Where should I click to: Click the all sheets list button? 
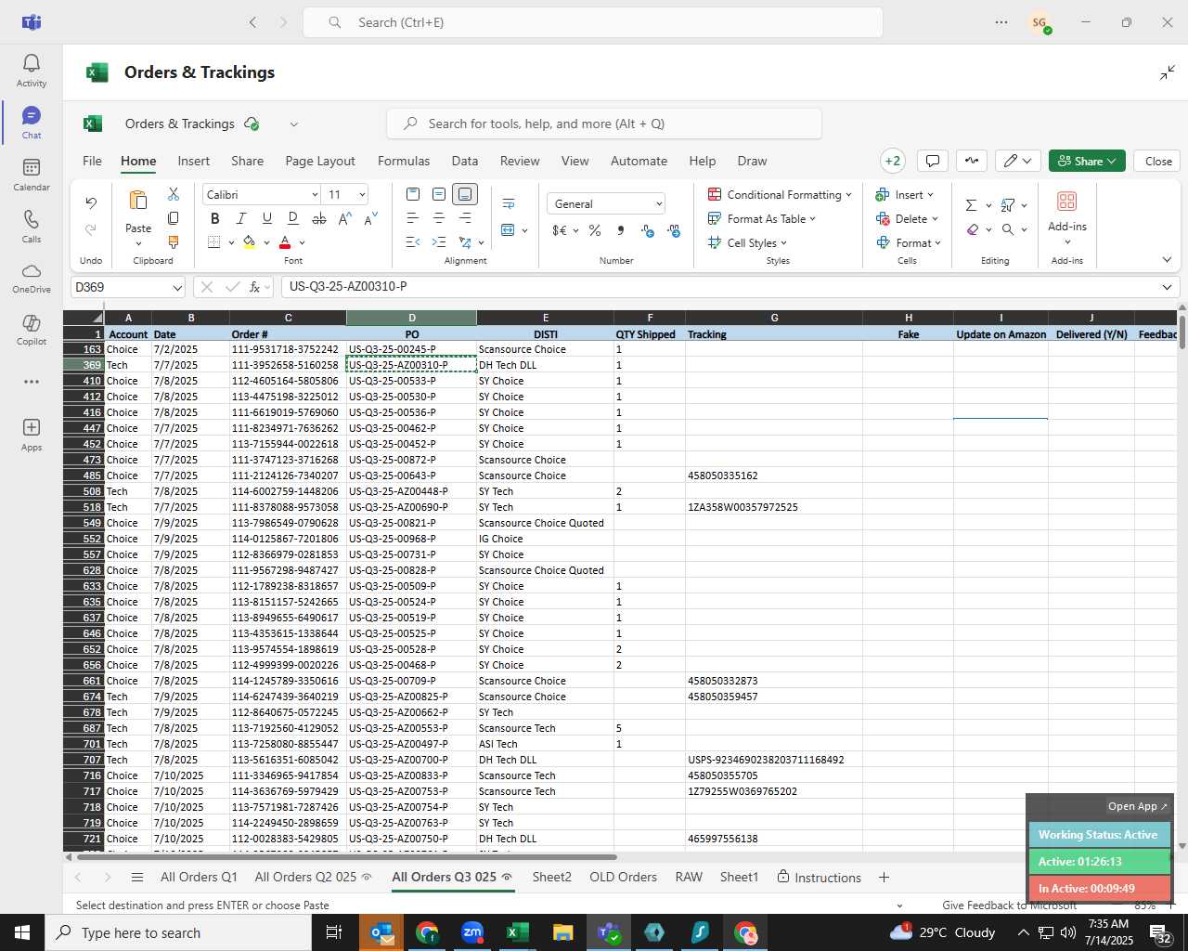pyautogui.click(x=137, y=877)
